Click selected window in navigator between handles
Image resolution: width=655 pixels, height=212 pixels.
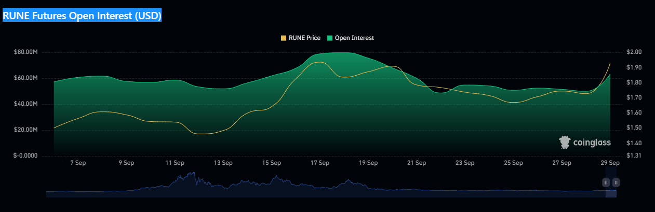[x=611, y=192]
